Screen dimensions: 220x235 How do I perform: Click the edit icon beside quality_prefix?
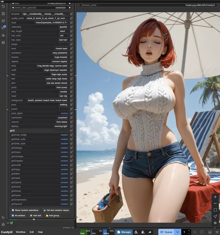[x=71, y=18]
